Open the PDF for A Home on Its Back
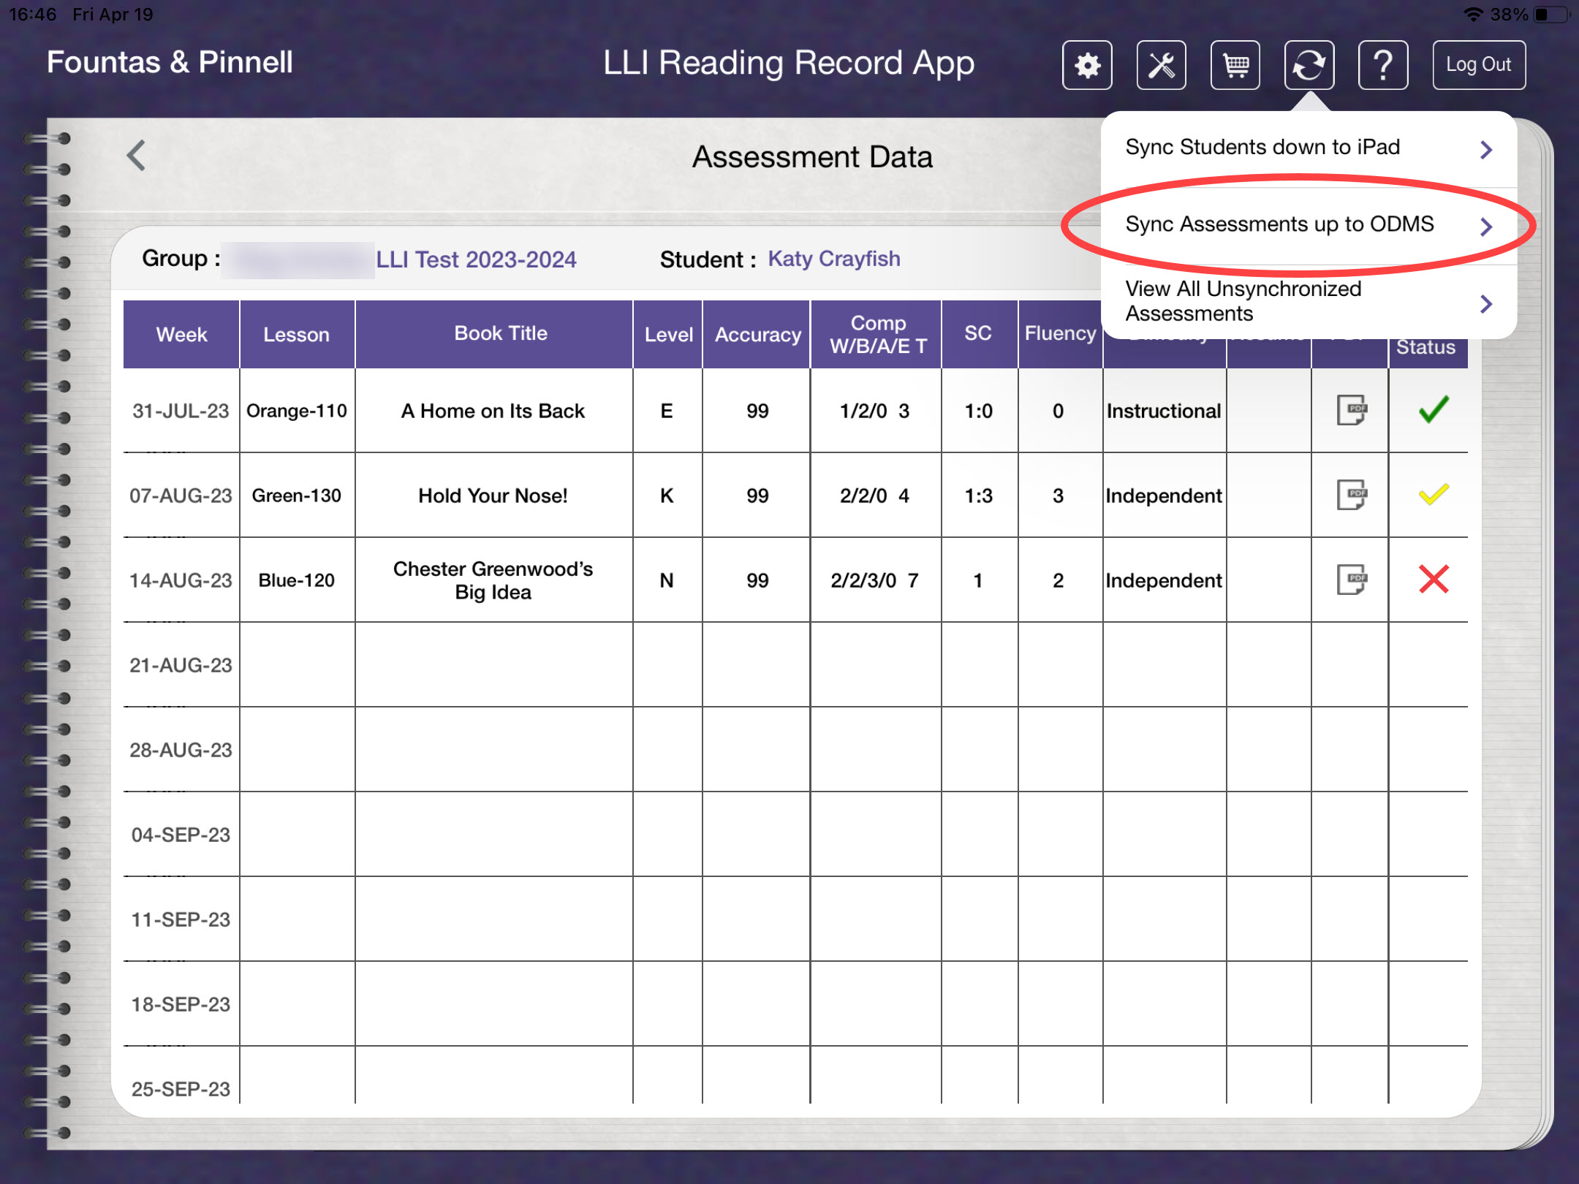The height and width of the screenshot is (1184, 1579). click(1349, 411)
